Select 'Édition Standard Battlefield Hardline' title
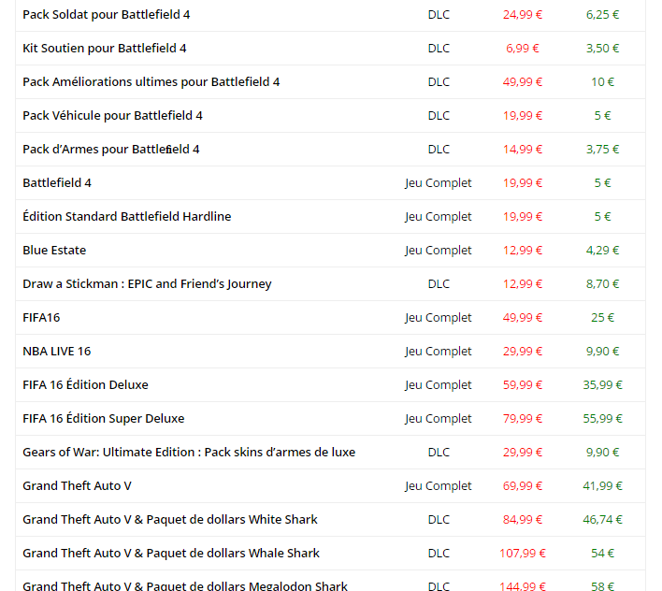This screenshot has height=591, width=662. tap(127, 217)
